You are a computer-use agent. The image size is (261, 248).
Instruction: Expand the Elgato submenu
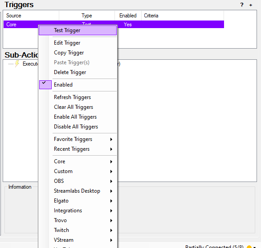tap(78, 201)
